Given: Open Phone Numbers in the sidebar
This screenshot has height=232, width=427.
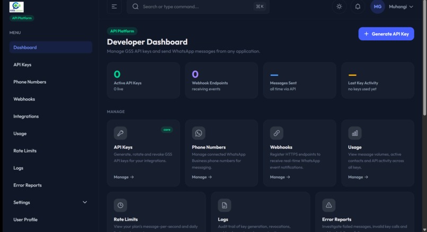Looking at the screenshot, I should [x=51, y=82].
